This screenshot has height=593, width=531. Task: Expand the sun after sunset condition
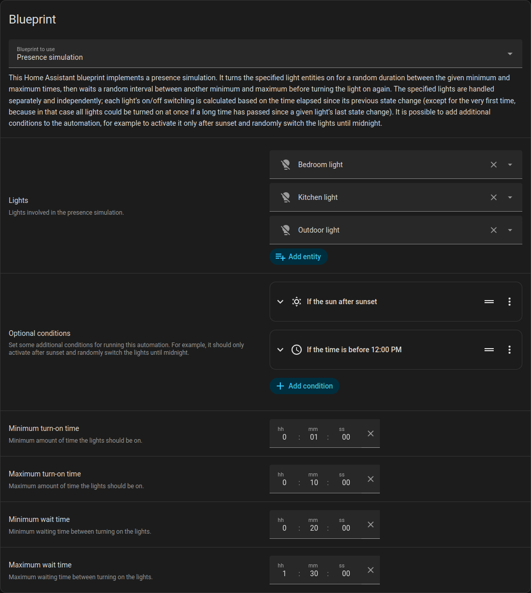(x=280, y=302)
